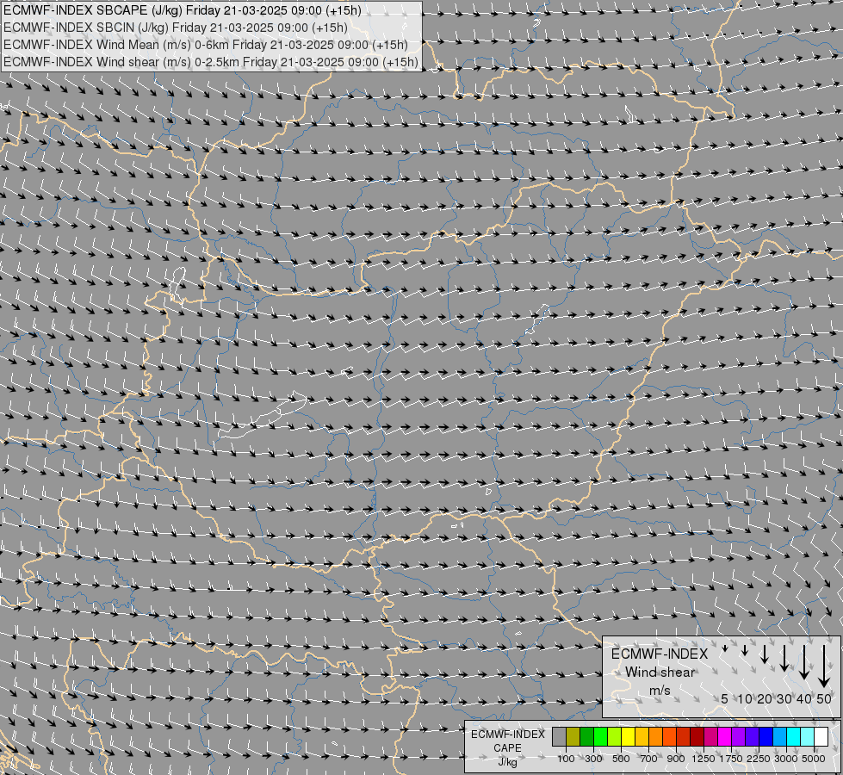The image size is (843, 775).
Task: Click the wind shear scale label 40
Action: (804, 699)
